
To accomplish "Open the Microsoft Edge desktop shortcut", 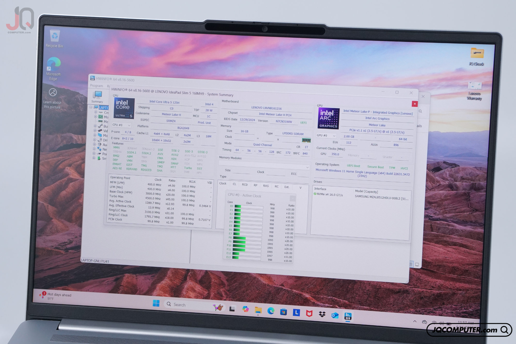I will pyautogui.click(x=53, y=69).
